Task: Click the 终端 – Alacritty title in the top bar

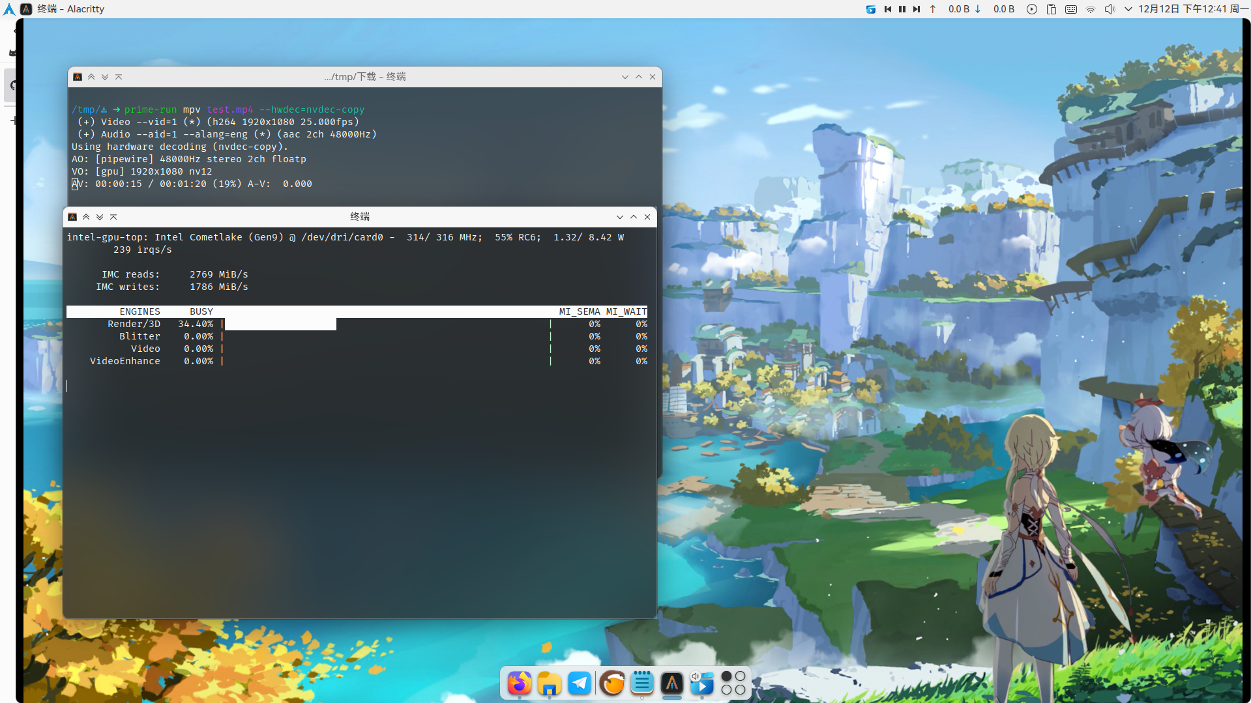Action: tap(69, 9)
